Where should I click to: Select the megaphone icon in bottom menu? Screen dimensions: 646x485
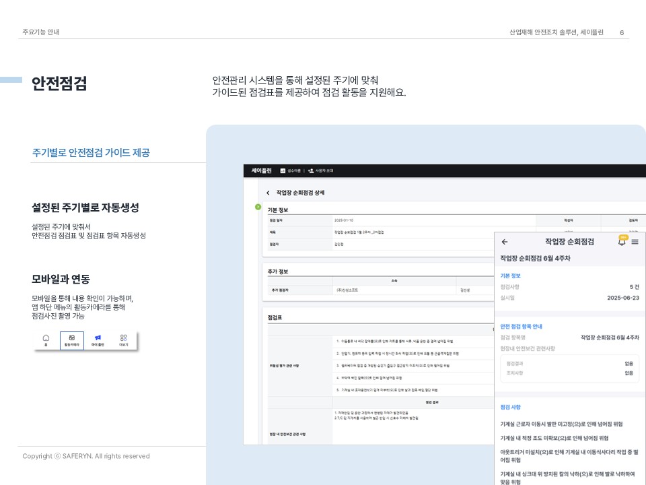coord(98,340)
